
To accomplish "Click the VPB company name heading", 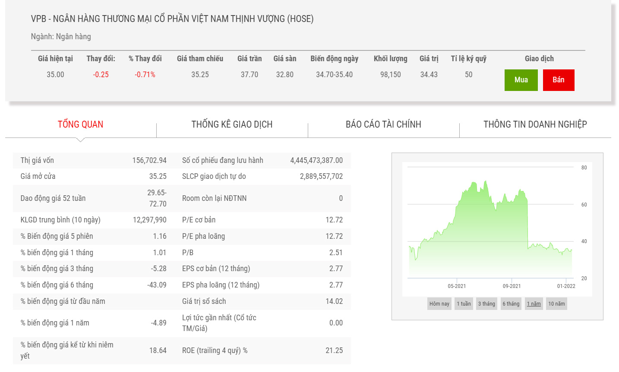I will [x=172, y=19].
